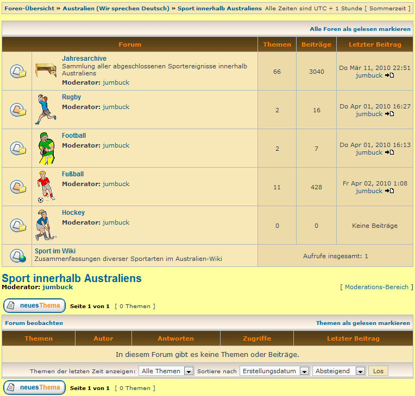
Task: Jump to latest Fußball post via arrow icon
Action: click(x=389, y=191)
